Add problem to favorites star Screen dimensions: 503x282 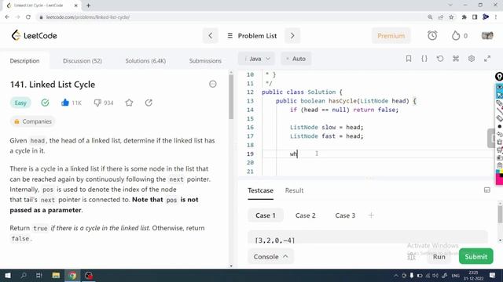tap(129, 103)
